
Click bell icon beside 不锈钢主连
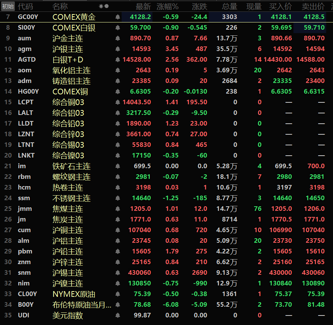[118, 198]
